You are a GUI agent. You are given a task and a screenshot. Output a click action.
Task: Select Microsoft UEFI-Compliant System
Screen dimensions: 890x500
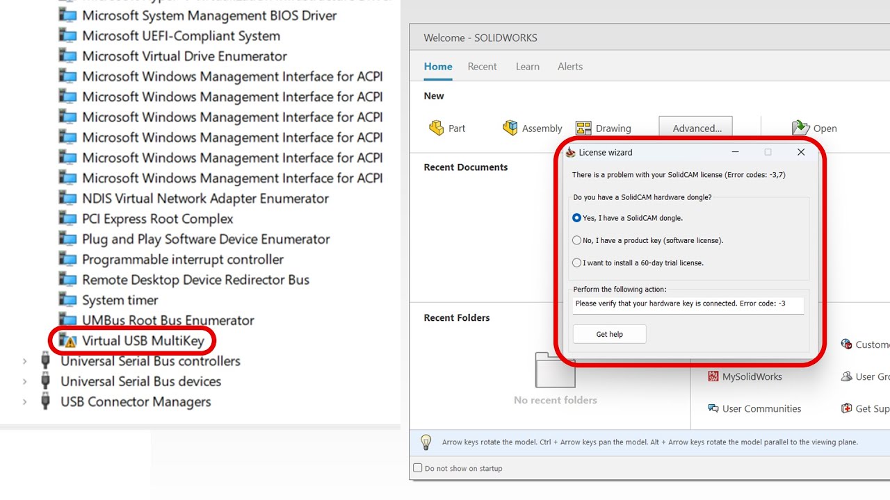click(x=181, y=35)
